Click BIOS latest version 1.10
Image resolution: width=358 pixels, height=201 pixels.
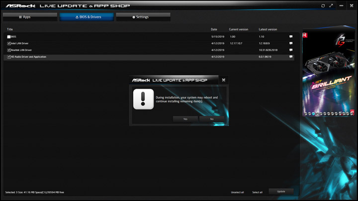[262, 36]
